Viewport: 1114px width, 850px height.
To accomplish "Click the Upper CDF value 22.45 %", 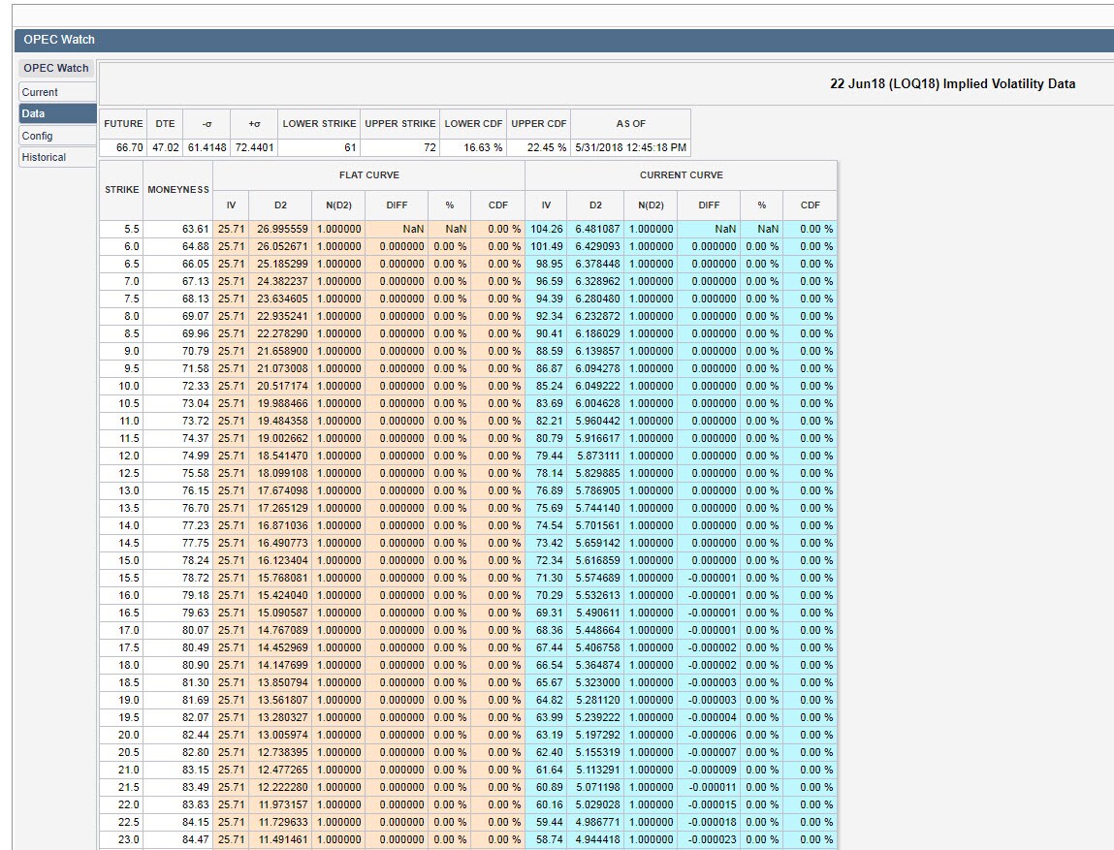I will [538, 148].
